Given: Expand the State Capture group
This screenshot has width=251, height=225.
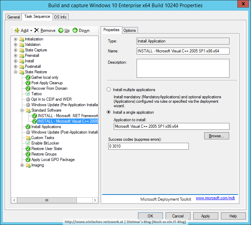Looking at the screenshot, I should coord(15,50).
